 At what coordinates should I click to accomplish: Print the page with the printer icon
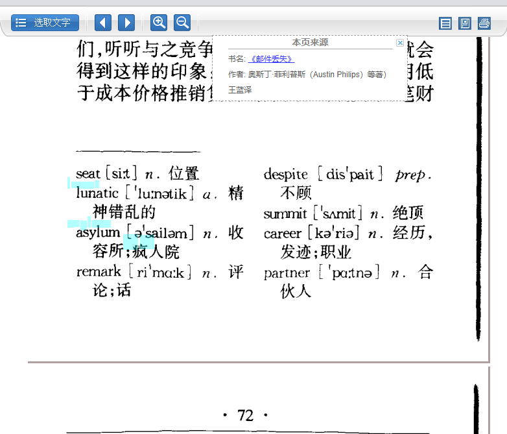click(484, 23)
